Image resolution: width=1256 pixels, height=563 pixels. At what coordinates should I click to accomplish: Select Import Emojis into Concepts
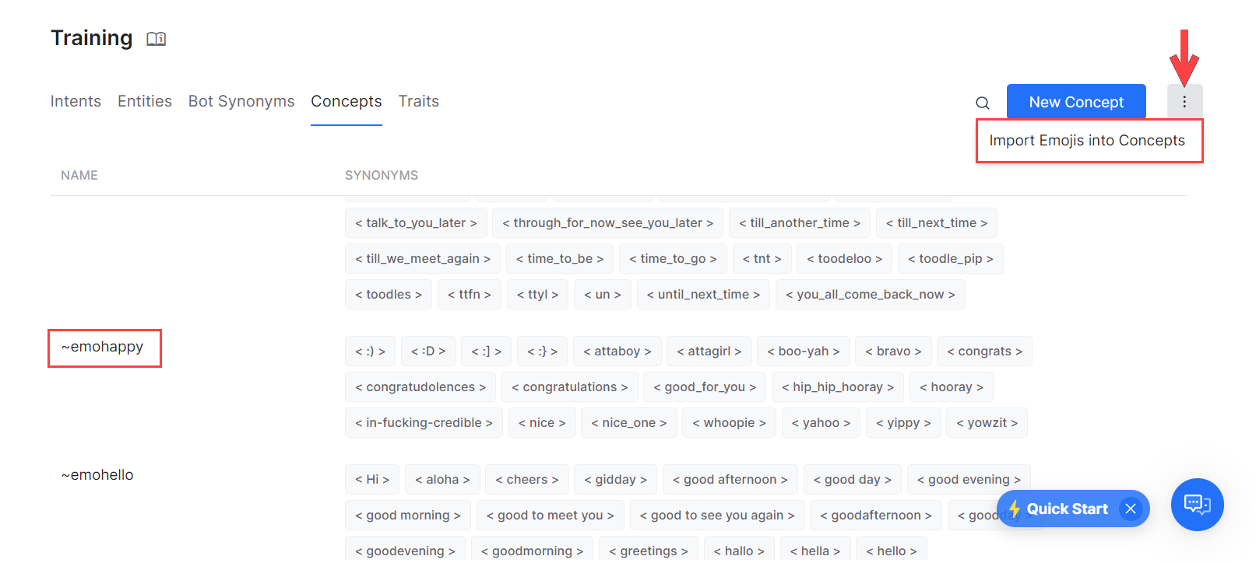[x=1087, y=141]
